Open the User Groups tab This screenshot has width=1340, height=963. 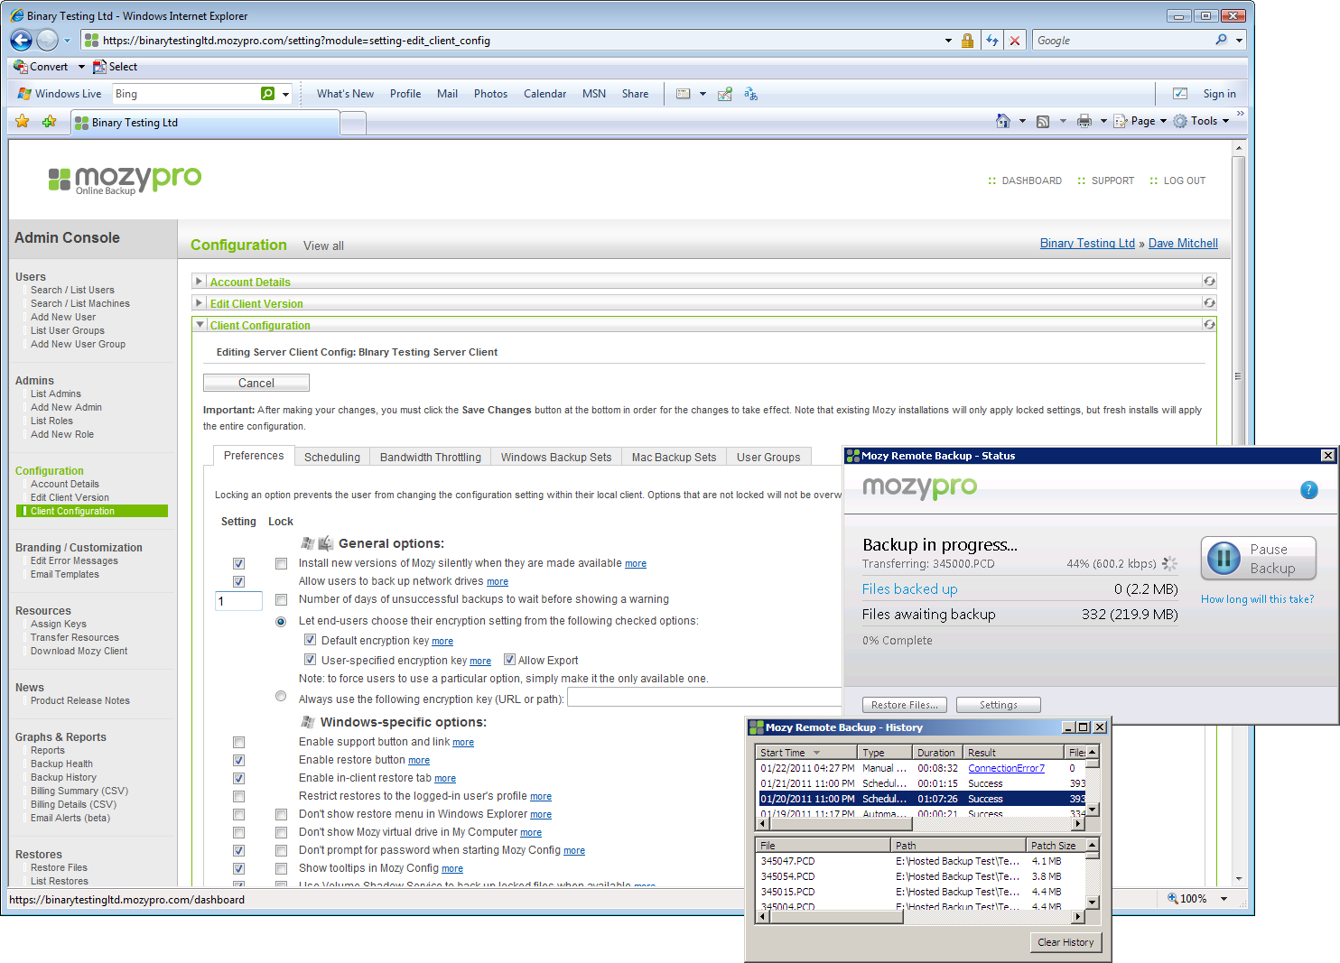(768, 457)
